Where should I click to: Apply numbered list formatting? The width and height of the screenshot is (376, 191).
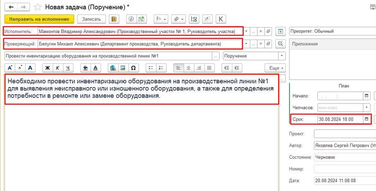(x=161, y=68)
